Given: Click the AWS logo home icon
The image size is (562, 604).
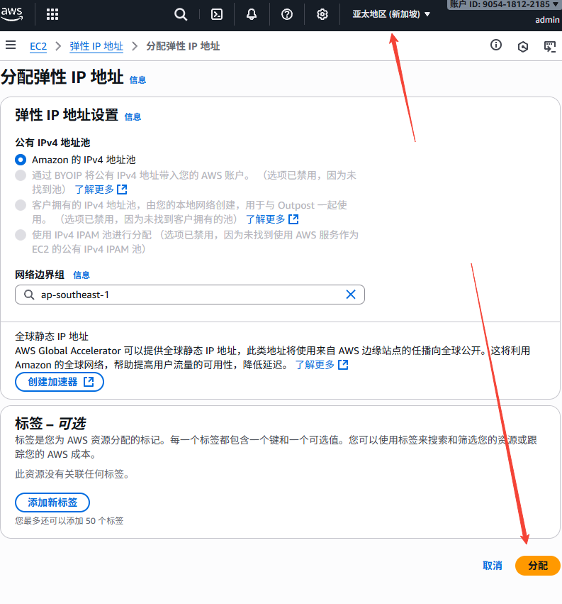Looking at the screenshot, I should coord(16,13).
